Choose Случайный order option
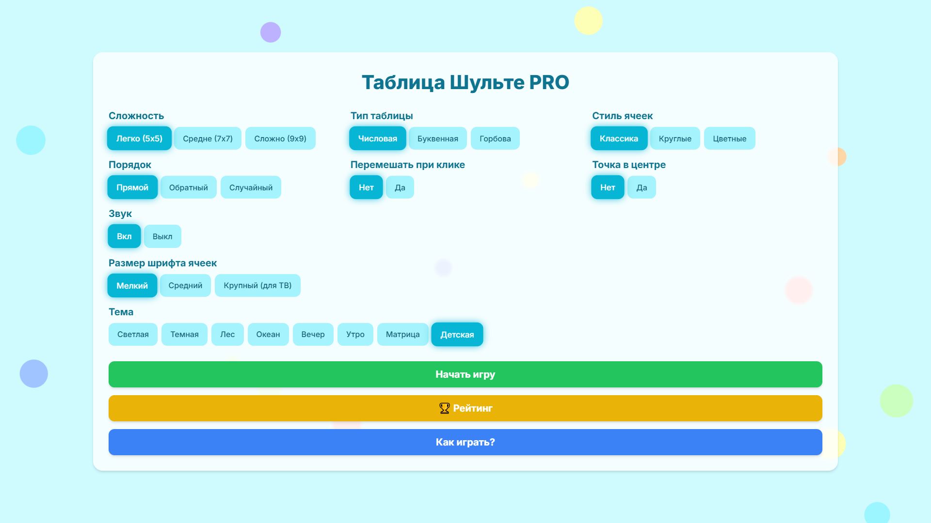The height and width of the screenshot is (523, 931). (x=251, y=187)
